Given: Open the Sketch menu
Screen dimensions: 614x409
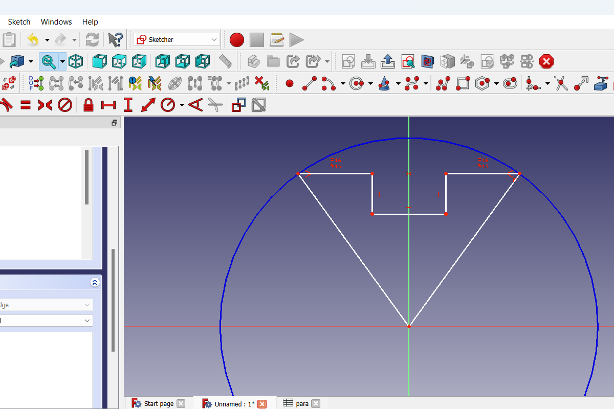Looking at the screenshot, I should point(19,21).
